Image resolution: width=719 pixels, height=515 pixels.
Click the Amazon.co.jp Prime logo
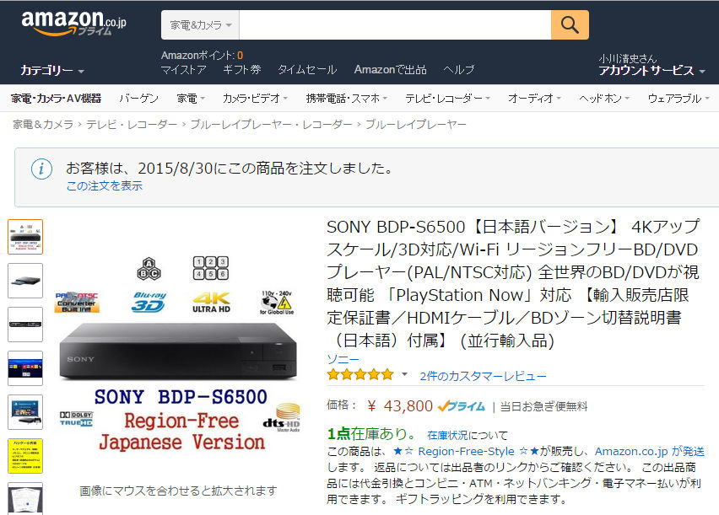73,23
